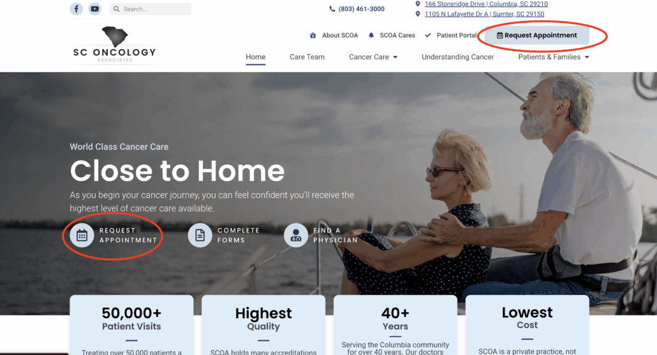Click the phone icon beside the number
The height and width of the screenshot is (355, 657).
coord(332,9)
